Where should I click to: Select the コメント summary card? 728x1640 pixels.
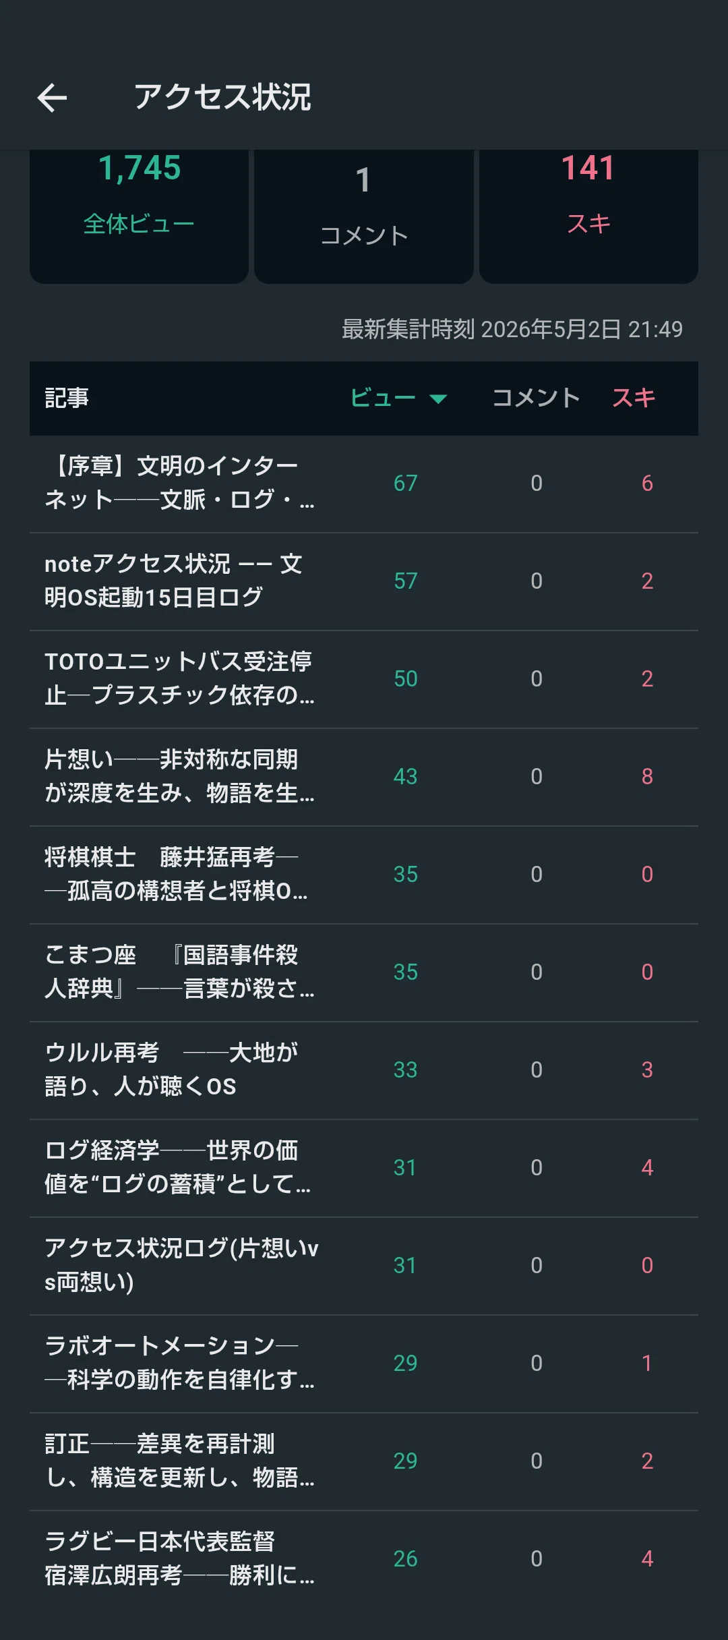[364, 216]
